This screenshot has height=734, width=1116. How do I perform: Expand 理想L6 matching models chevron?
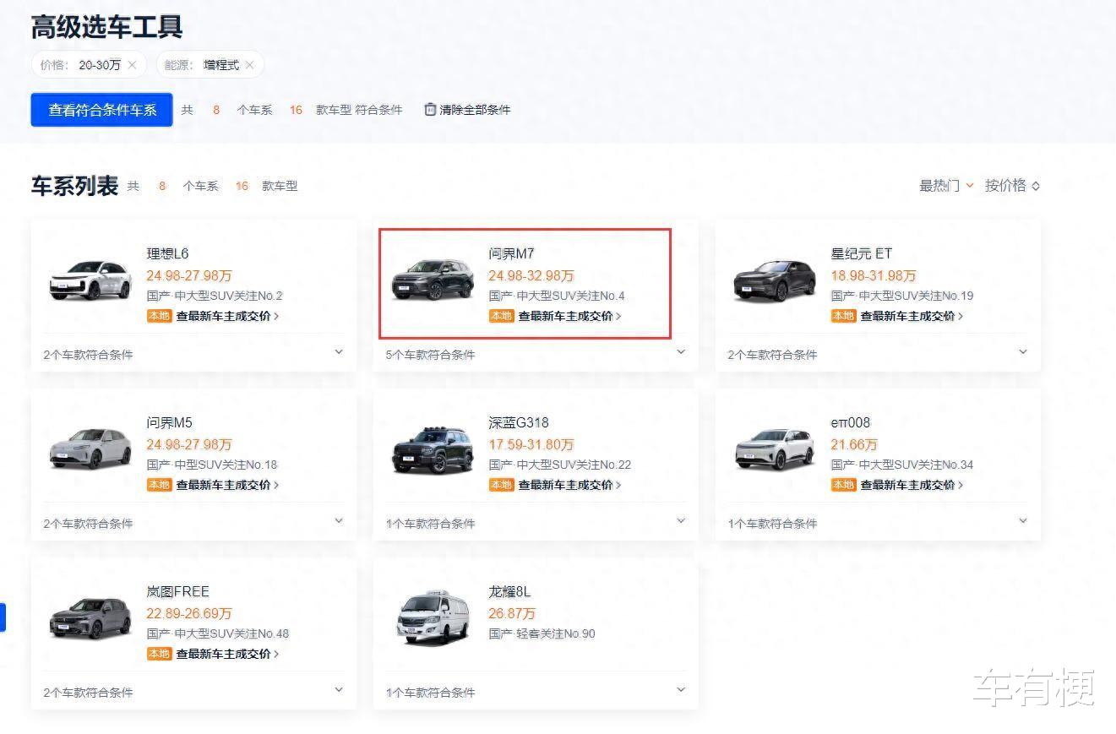click(x=339, y=352)
